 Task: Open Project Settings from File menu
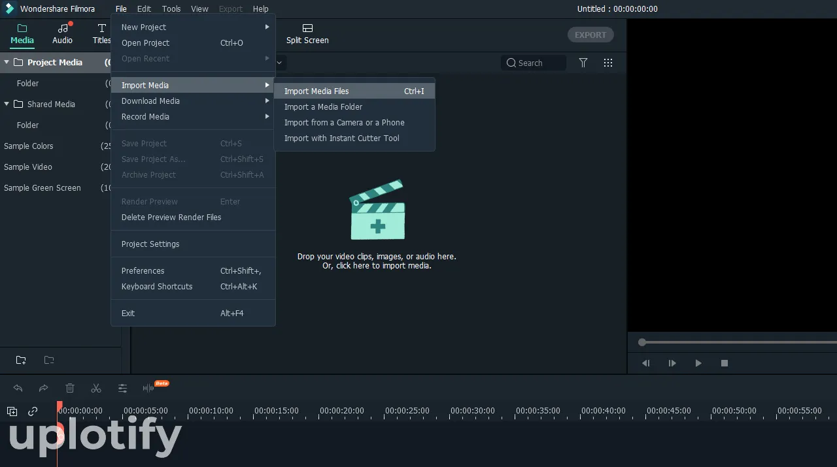pyautogui.click(x=193, y=244)
